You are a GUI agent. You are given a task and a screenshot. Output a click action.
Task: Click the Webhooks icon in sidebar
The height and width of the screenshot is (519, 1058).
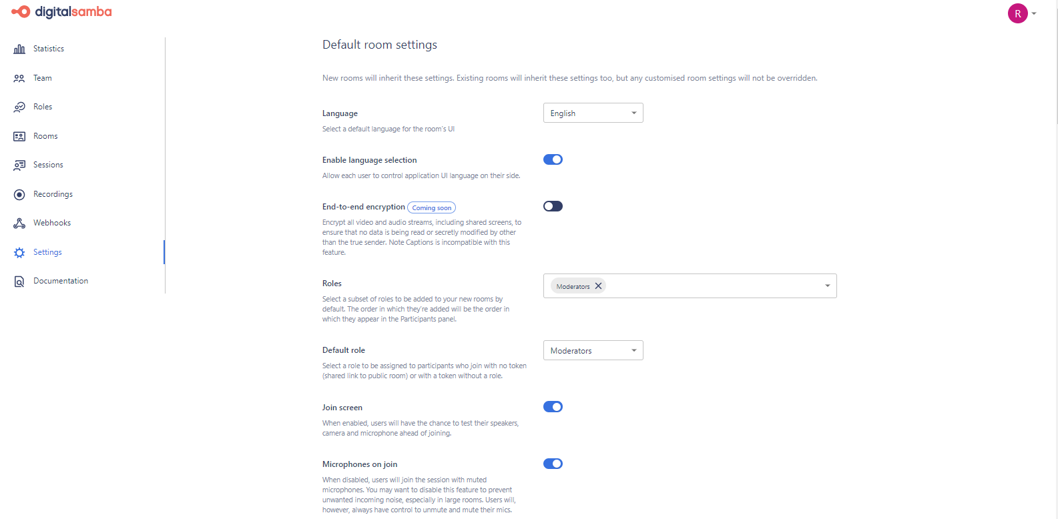(19, 223)
